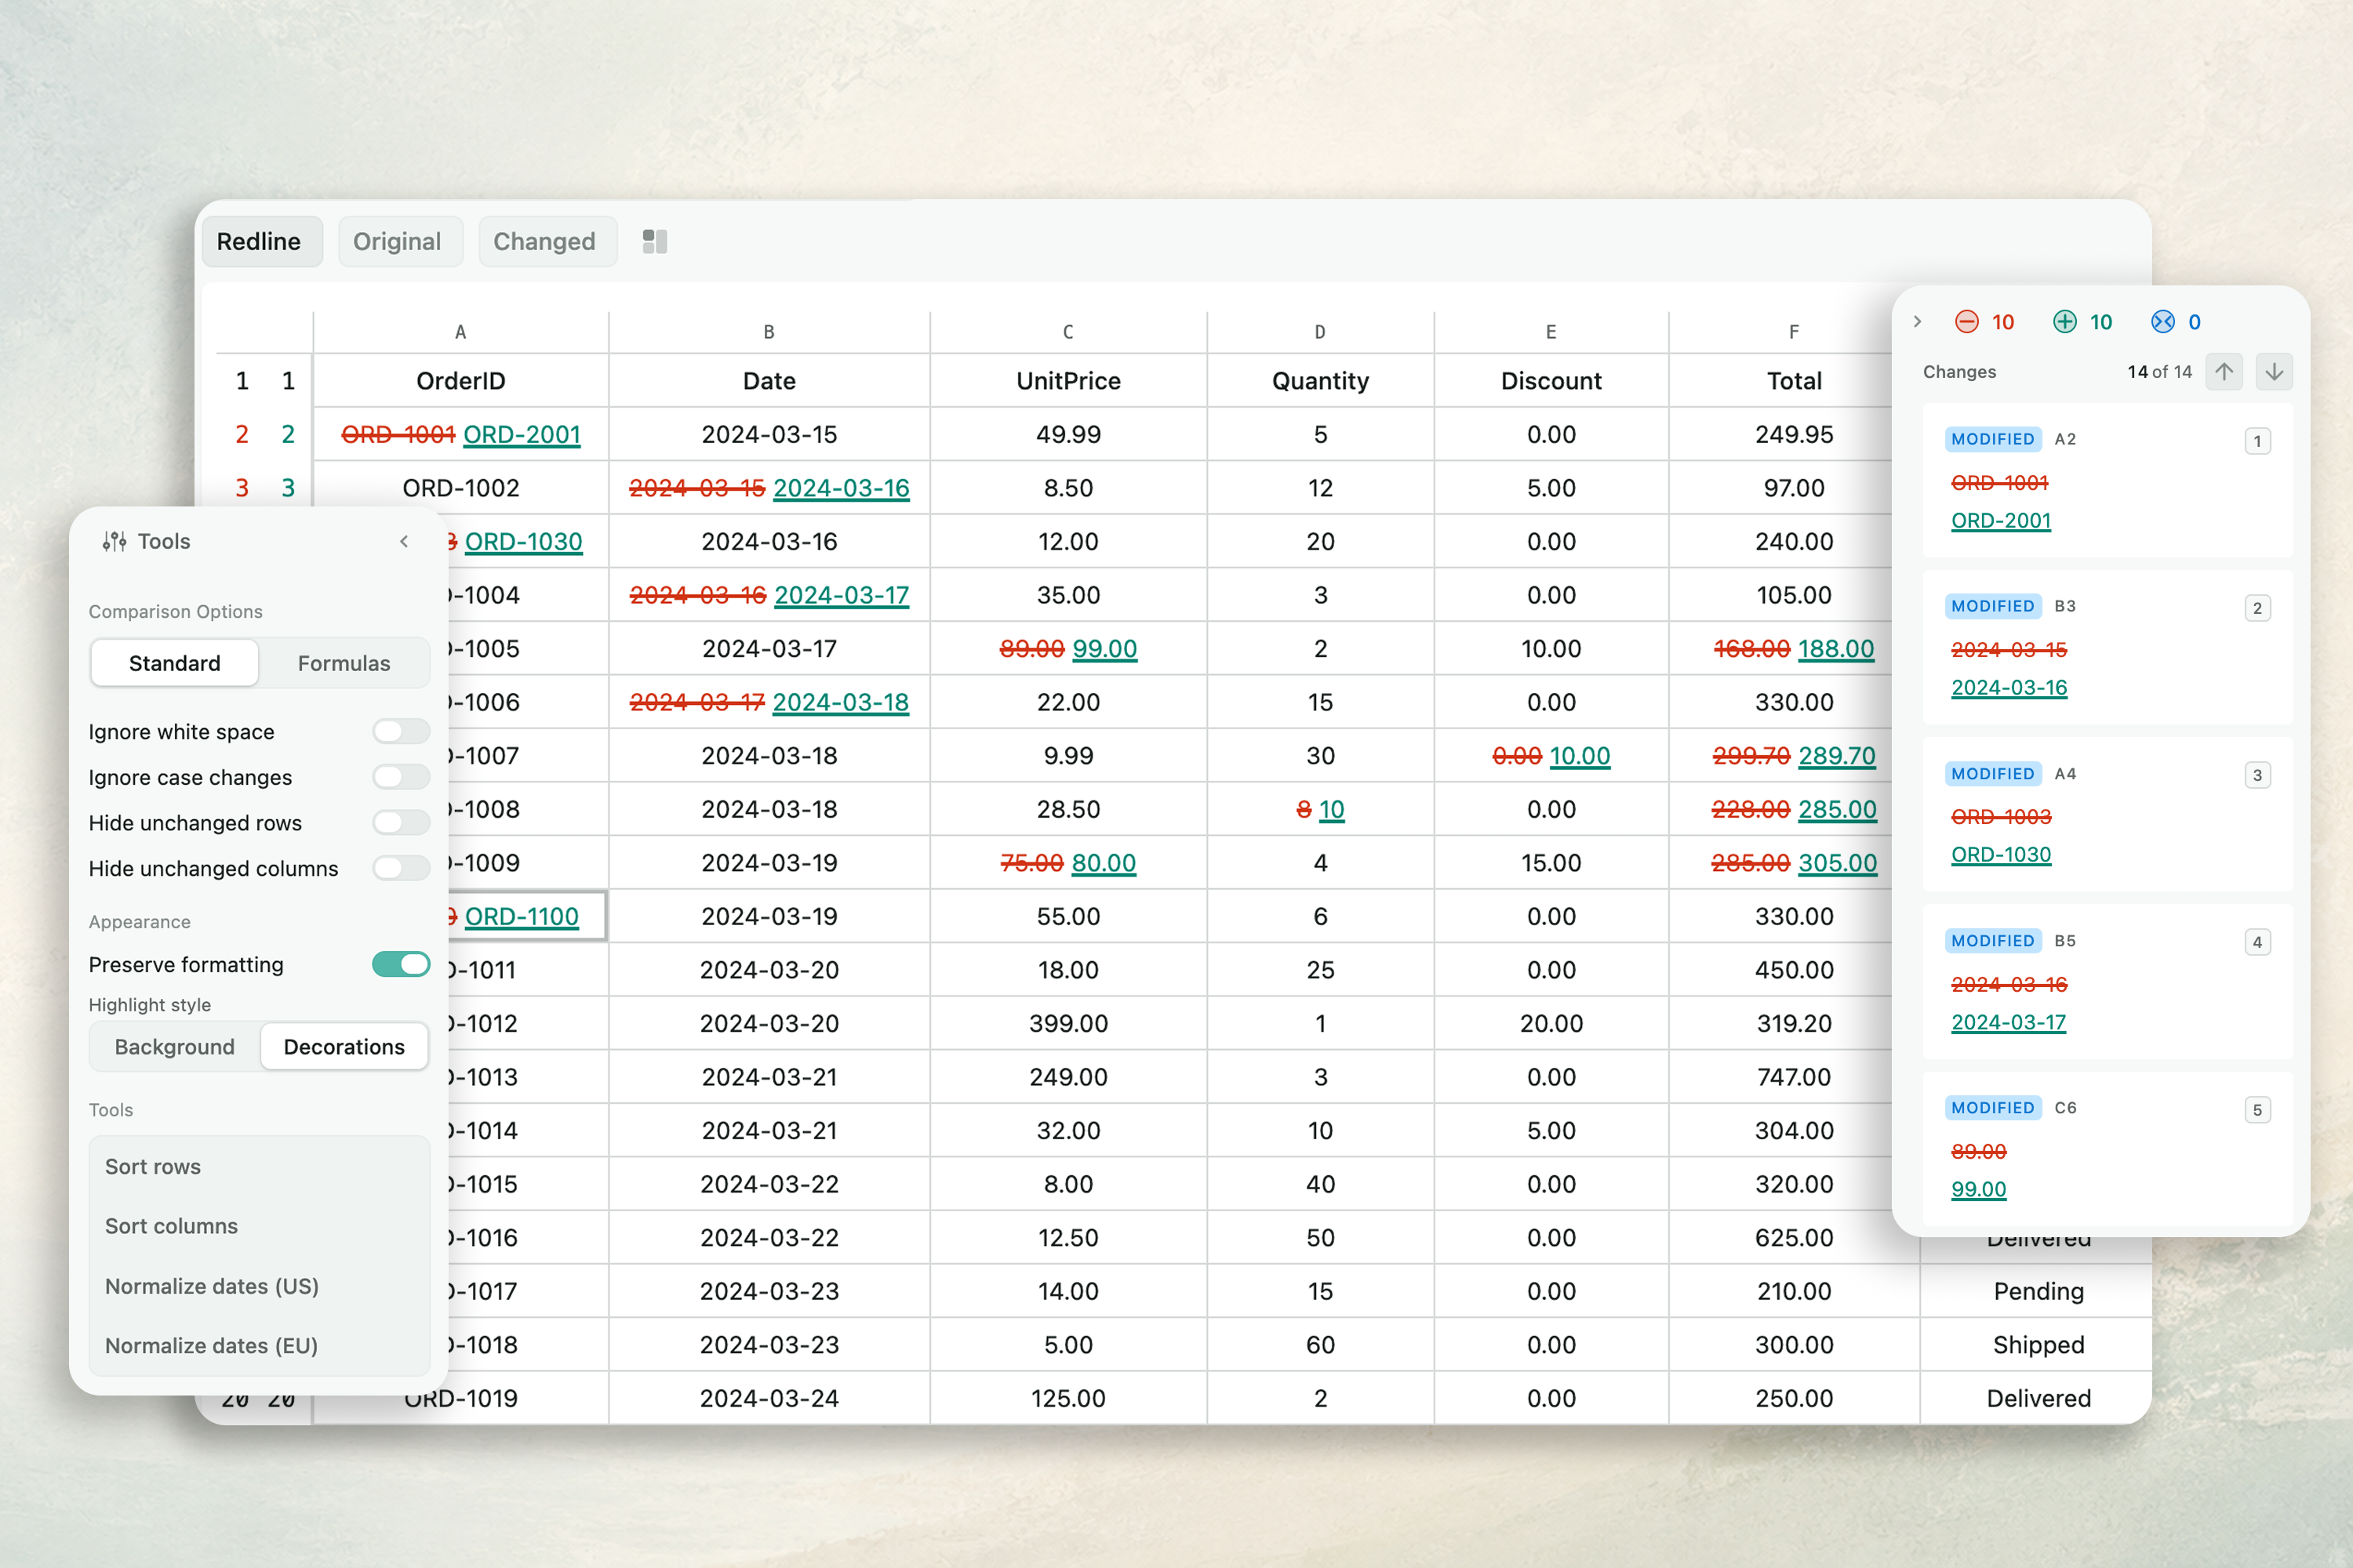This screenshot has width=2353, height=1568.
Task: Select column A header
Action: point(460,332)
